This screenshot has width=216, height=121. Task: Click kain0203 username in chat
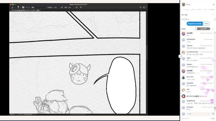coord(190,83)
